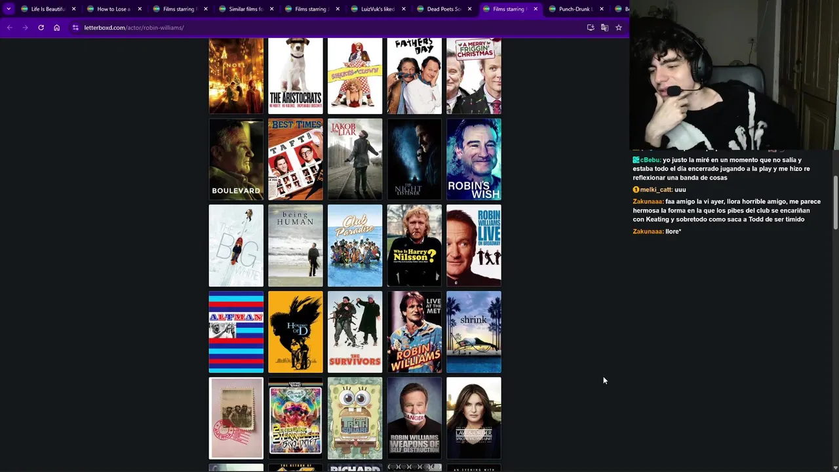Open the Being Human poster
The image size is (839, 472).
click(x=296, y=246)
